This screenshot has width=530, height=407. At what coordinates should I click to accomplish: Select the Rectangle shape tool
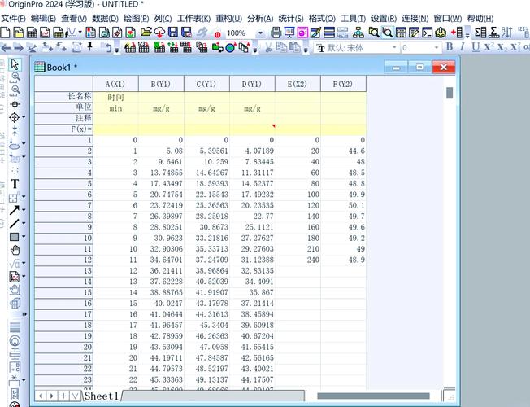[x=15, y=237]
